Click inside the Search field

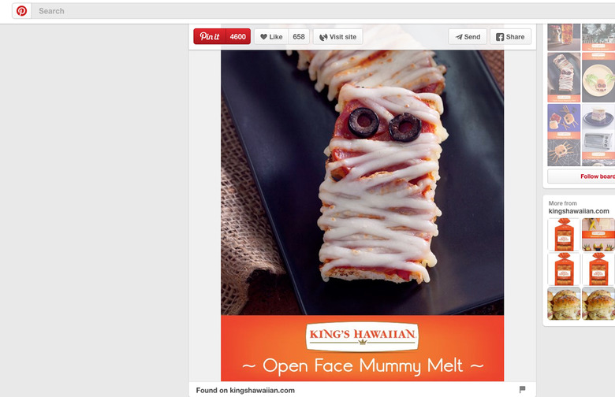pos(322,11)
